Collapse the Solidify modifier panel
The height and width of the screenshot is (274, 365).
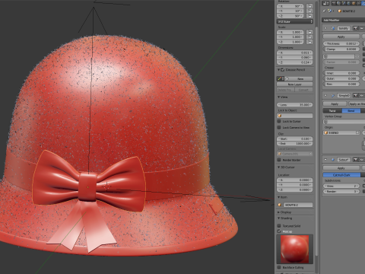(325, 28)
